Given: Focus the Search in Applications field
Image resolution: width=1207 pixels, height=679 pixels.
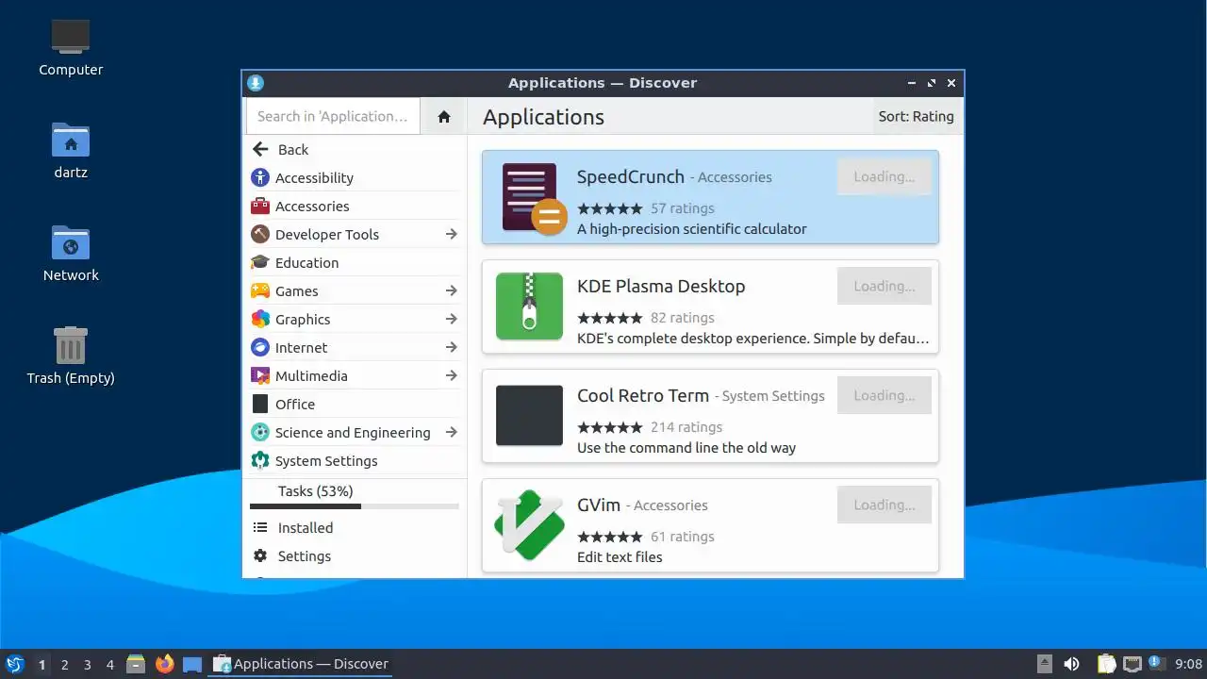Looking at the screenshot, I should coord(333,117).
